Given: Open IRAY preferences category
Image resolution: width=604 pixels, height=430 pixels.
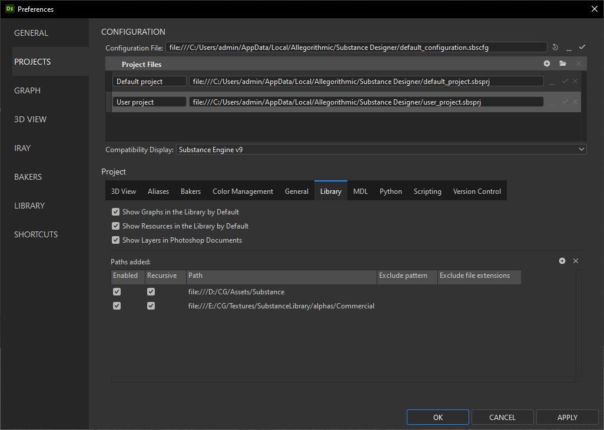Looking at the screenshot, I should (x=51, y=148).
